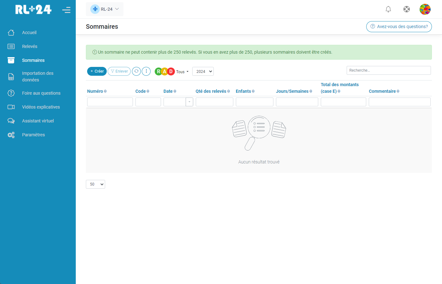Open Importation des données menu item
This screenshot has height=284, width=442.
click(38, 76)
